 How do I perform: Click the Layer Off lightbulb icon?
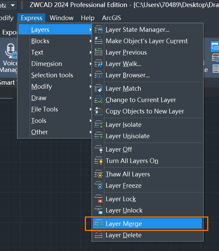(98, 149)
